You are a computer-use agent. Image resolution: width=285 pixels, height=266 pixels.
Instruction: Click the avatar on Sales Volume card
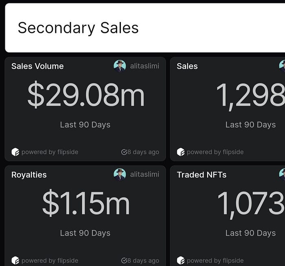click(x=120, y=66)
